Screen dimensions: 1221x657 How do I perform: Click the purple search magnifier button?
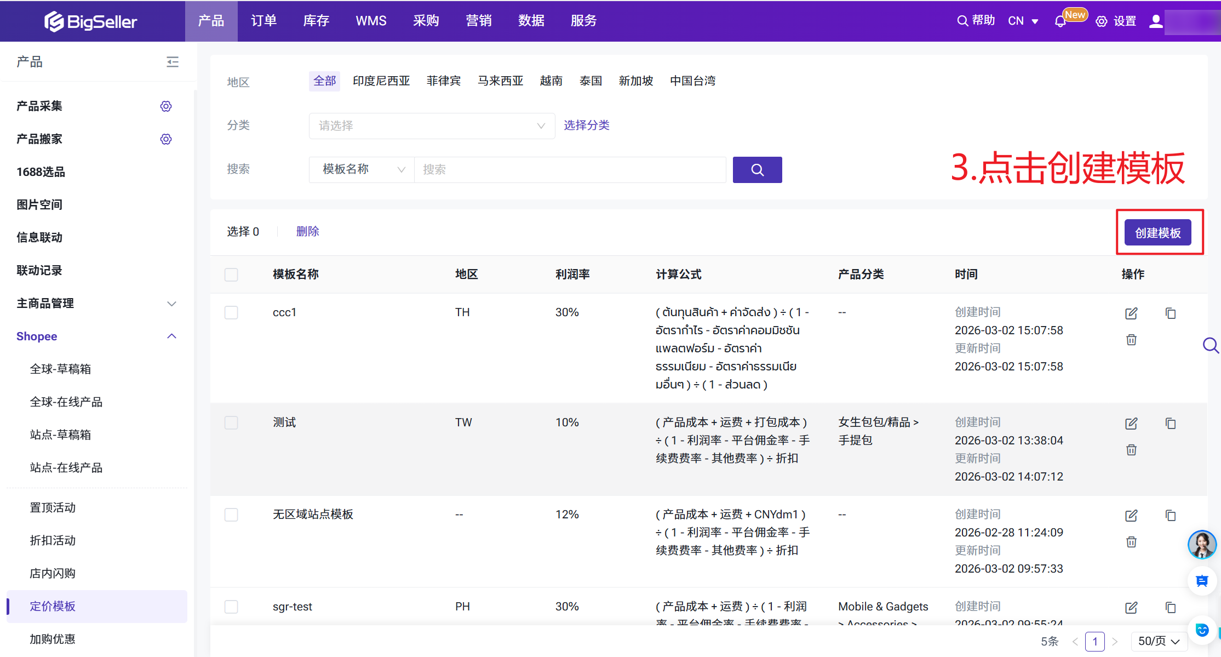click(x=757, y=170)
